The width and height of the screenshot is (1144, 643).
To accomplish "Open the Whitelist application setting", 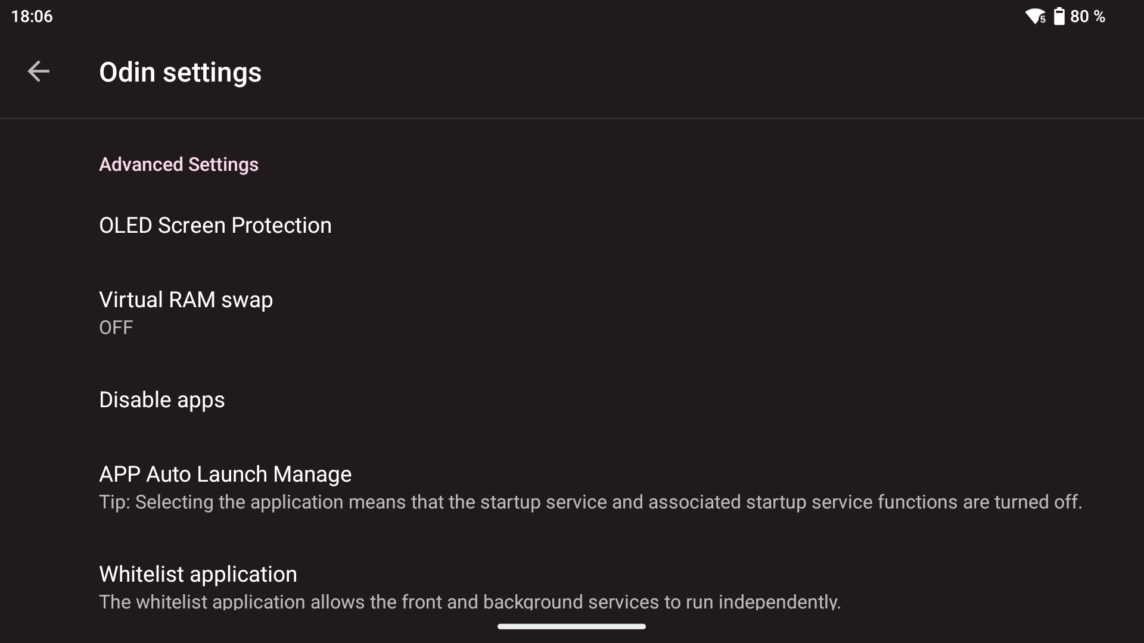I will tap(198, 574).
